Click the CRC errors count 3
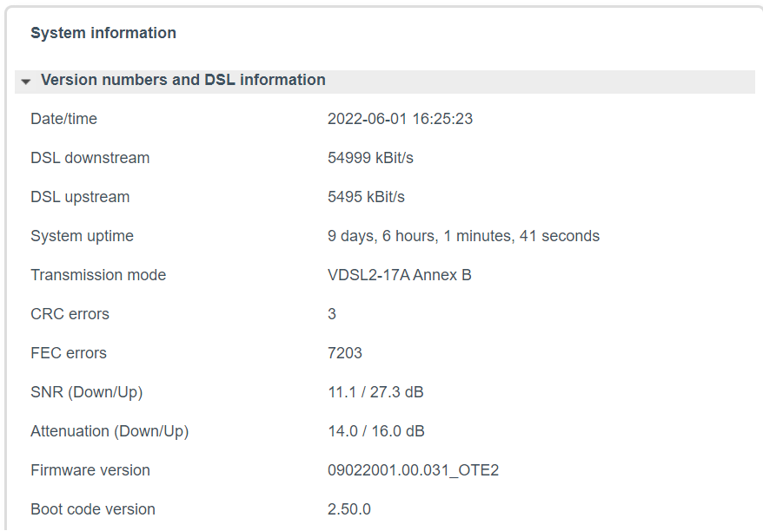Image resolution: width=763 pixels, height=531 pixels. click(332, 314)
